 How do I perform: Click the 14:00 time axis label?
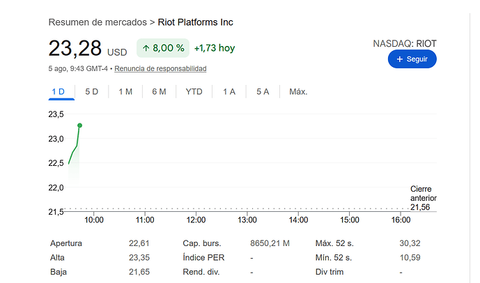click(298, 220)
